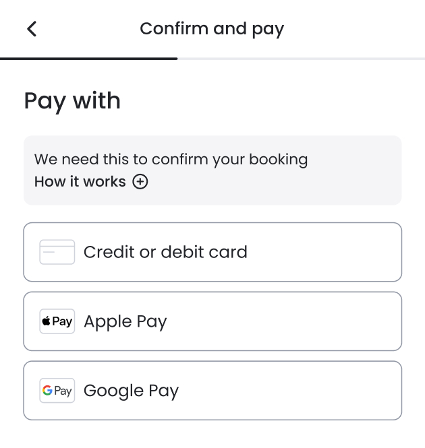
Task: Click the plus circle beside How it works
Action: (x=140, y=181)
